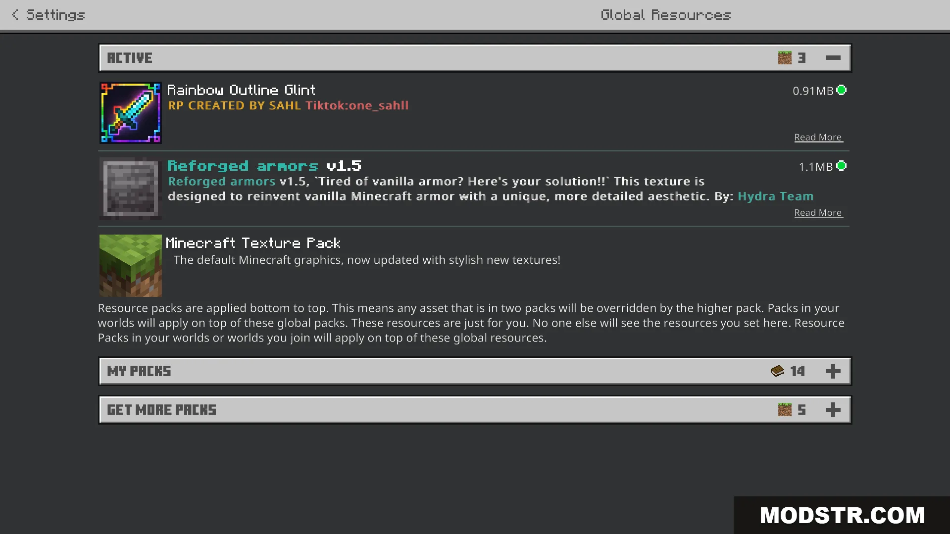The width and height of the screenshot is (950, 534).
Task: Click the green status dot beside 1.1MB
Action: pyautogui.click(x=841, y=166)
